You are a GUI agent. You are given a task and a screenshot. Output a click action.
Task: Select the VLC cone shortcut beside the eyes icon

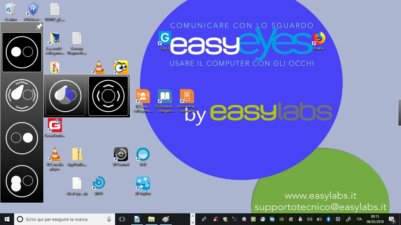pos(99,67)
